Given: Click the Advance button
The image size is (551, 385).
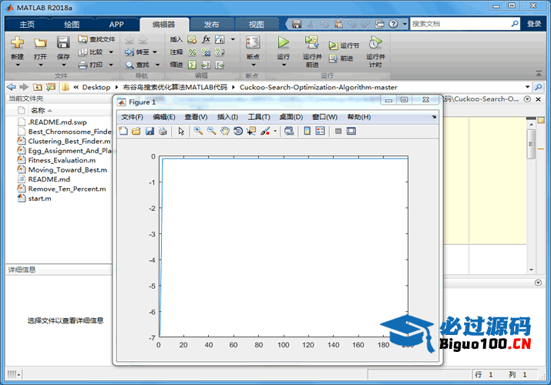Looking at the screenshot, I should click(x=341, y=59).
